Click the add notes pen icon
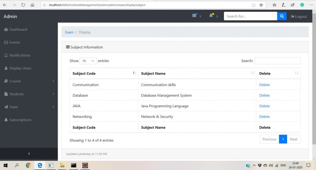The width and height of the screenshot is (316, 170). [284, 5]
